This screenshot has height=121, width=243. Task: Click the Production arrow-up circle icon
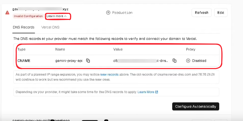click(x=108, y=13)
